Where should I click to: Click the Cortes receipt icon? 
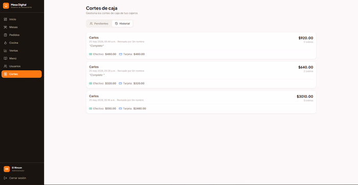click(x=5, y=74)
